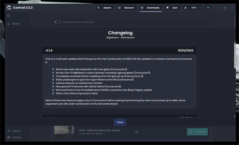Click the LVFR - LEBL Barcelona title
239x145 pixels.
click(99, 130)
